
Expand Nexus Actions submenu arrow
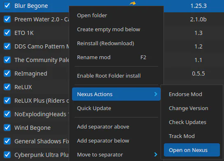pos(156,94)
